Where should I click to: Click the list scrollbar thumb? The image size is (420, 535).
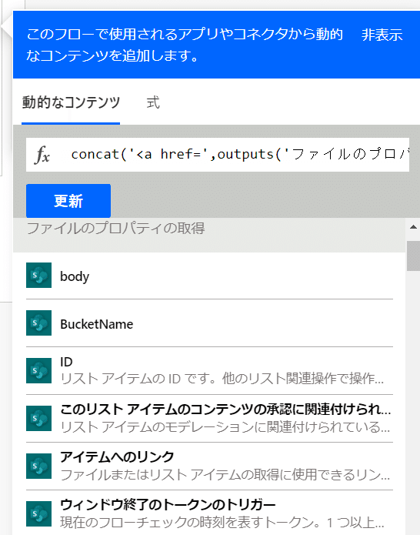pyautogui.click(x=413, y=256)
